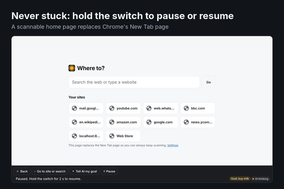
Task: Click the Go button next to search field
Action: [209, 82]
